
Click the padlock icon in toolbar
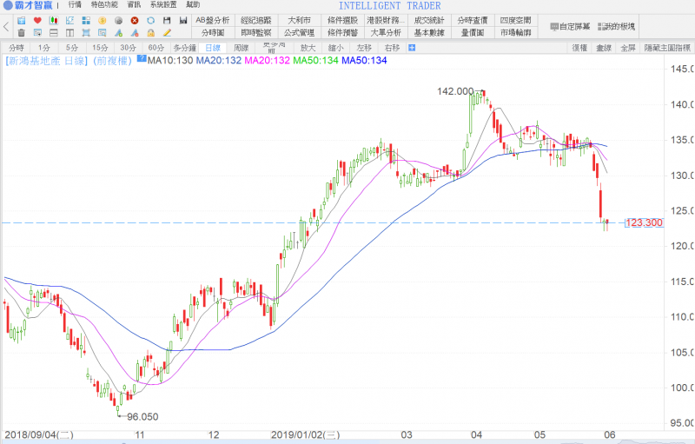(150, 33)
